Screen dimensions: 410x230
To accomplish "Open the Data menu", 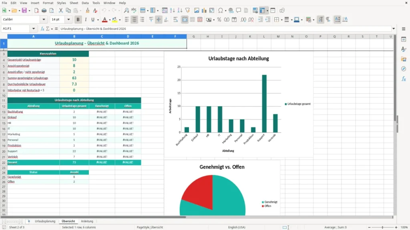I will pos(85,3).
